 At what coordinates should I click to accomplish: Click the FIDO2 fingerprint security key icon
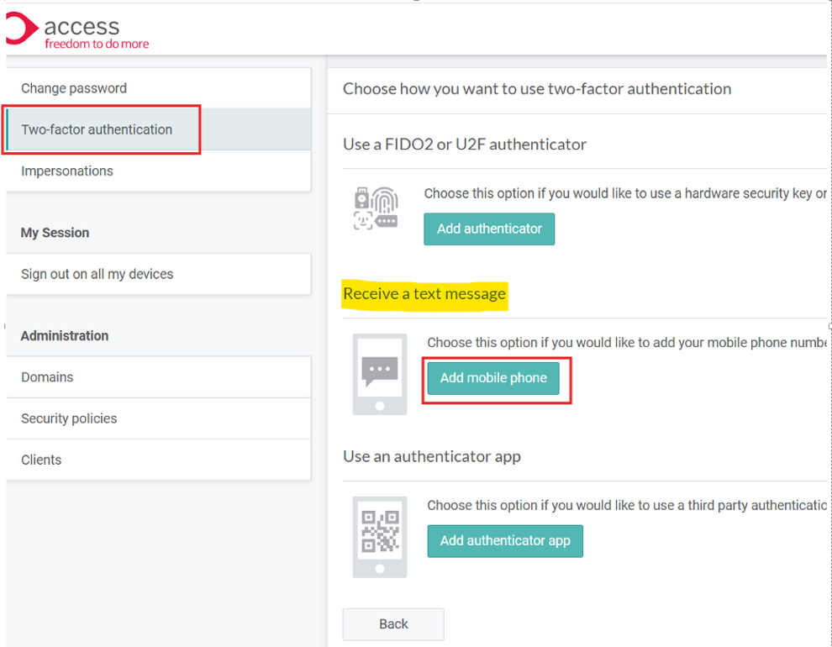[x=376, y=208]
